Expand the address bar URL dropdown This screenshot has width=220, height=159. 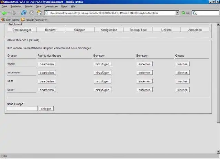177,13
